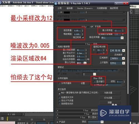Open the 默认几何体 dropdown

pyautogui.click(x=85, y=63)
